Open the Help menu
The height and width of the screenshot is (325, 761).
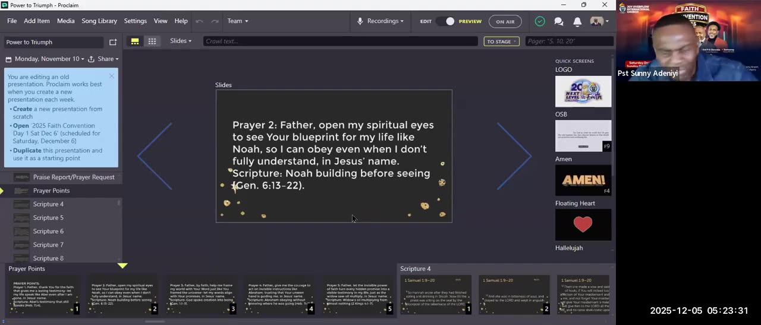coord(181,21)
